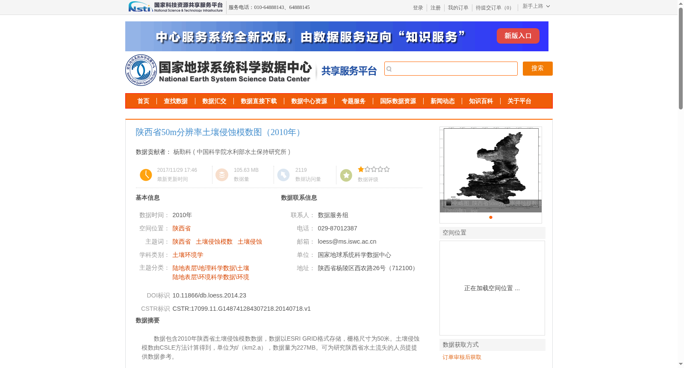Viewport: 684px width, 368px height.
Task: Click the 共享服务平台 title text
Action: pyautogui.click(x=349, y=71)
